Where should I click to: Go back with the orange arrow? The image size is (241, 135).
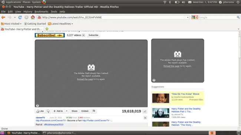pos(3,17)
